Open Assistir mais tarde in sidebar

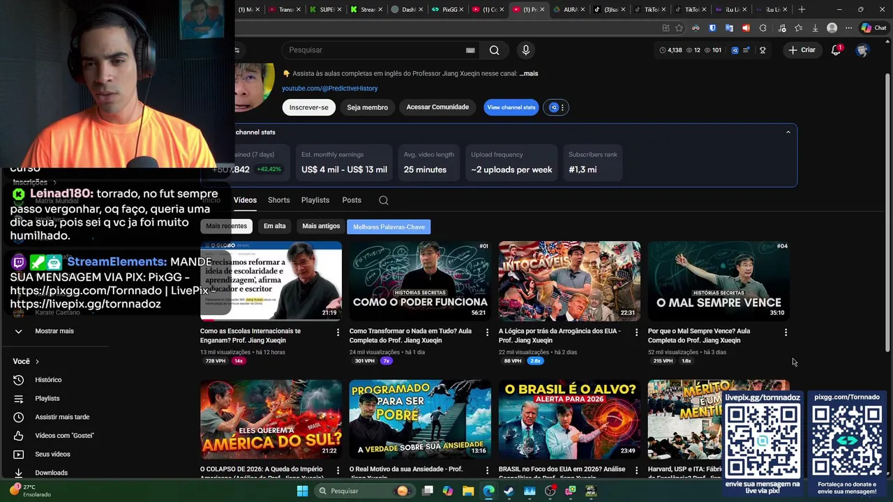(x=62, y=417)
